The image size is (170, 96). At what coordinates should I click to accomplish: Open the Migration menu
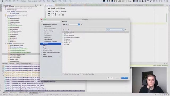54,1
